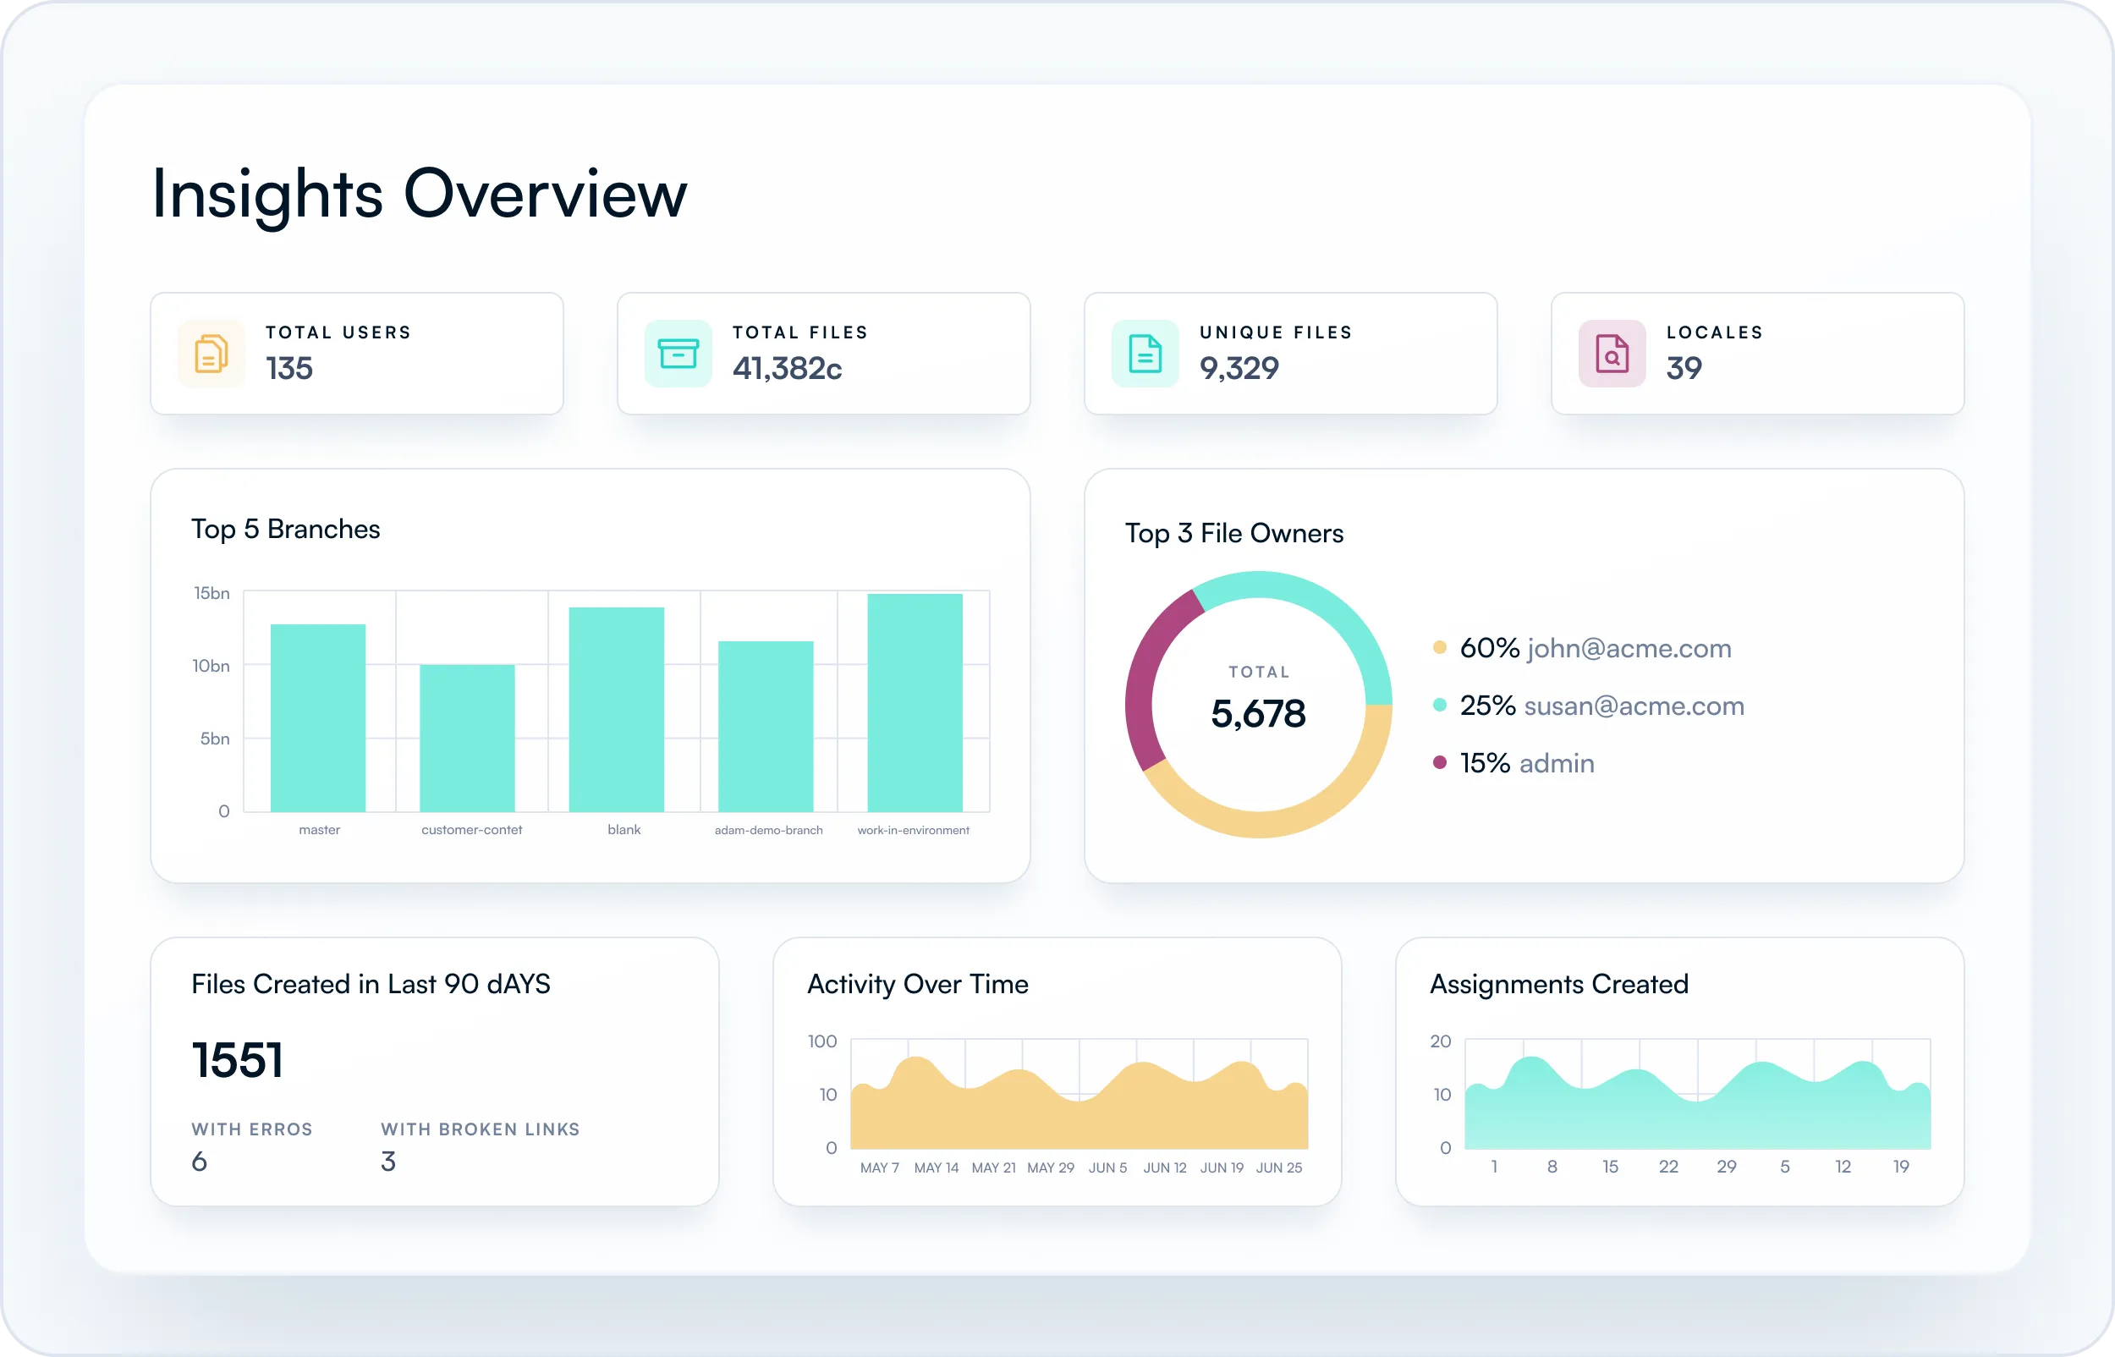Click the Activity Over Time title
Viewport: 2115px width, 1357px height.
(x=918, y=984)
